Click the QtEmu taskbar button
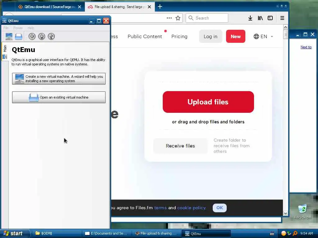 (206, 234)
